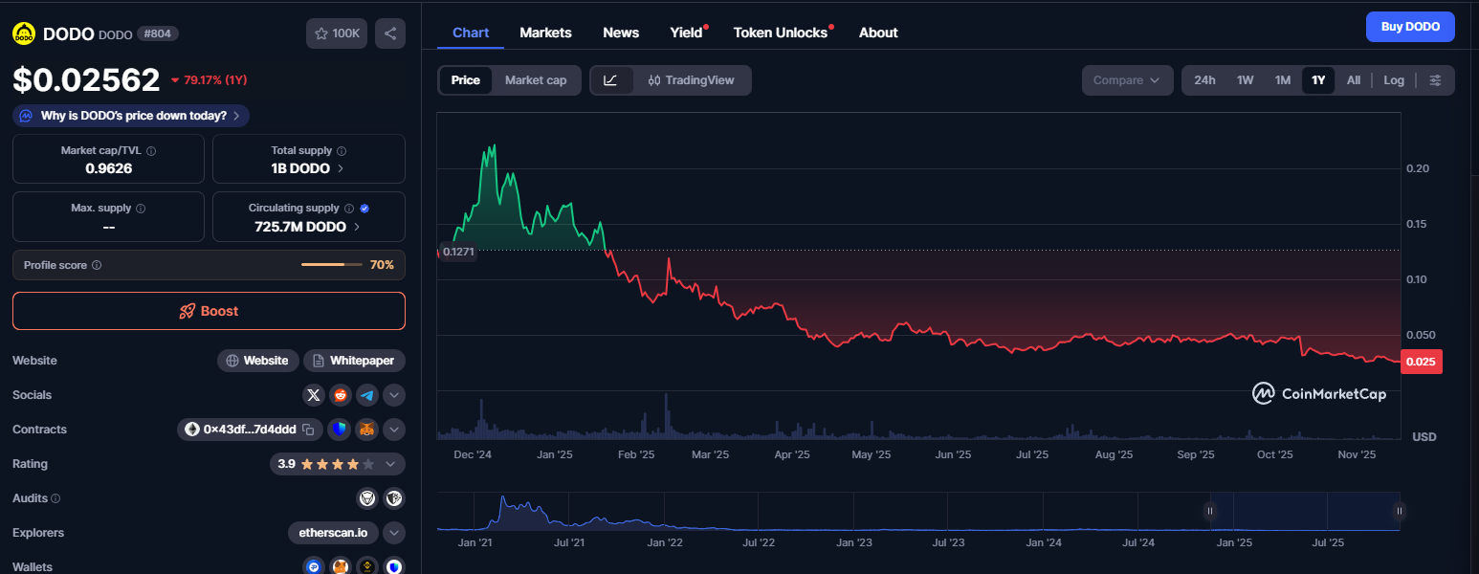Click the share icon next to the watchlist star

390,33
